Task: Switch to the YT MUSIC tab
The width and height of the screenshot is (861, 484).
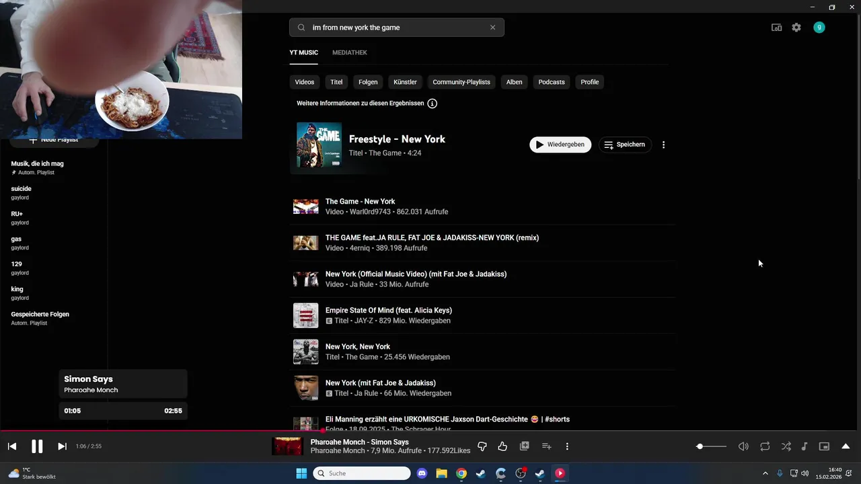Action: [x=304, y=52]
